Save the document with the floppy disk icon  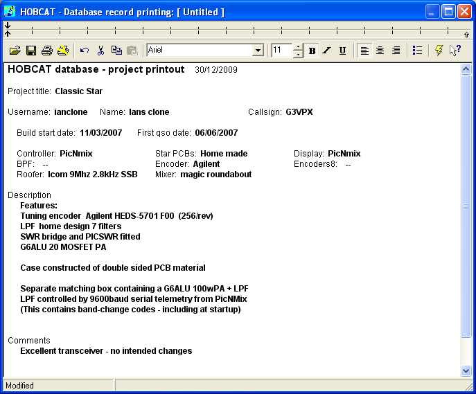coord(30,51)
